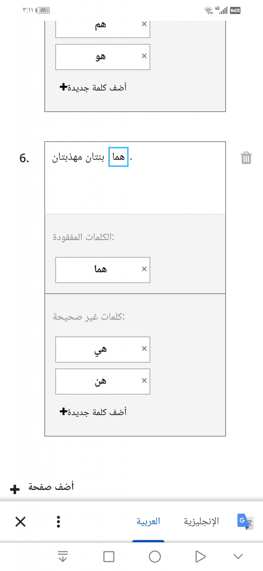Image resolution: width=263 pixels, height=571 pixels.
Task: Switch translation to العربية tab
Action: (x=148, y=521)
